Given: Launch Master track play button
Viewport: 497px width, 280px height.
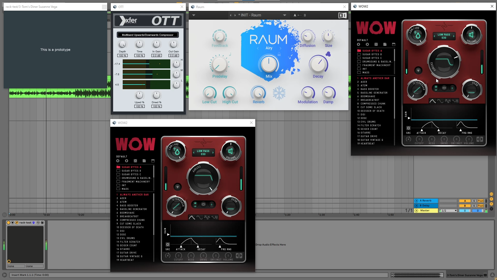Looking at the screenshot, I should [416, 211].
